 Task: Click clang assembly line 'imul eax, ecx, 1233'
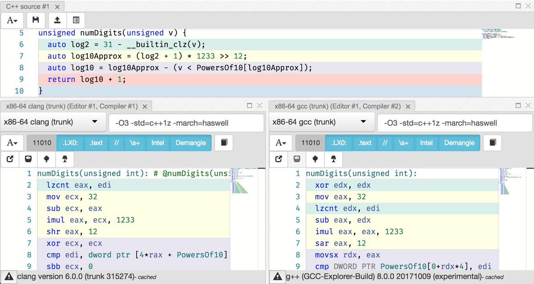pyautogui.click(x=90, y=220)
